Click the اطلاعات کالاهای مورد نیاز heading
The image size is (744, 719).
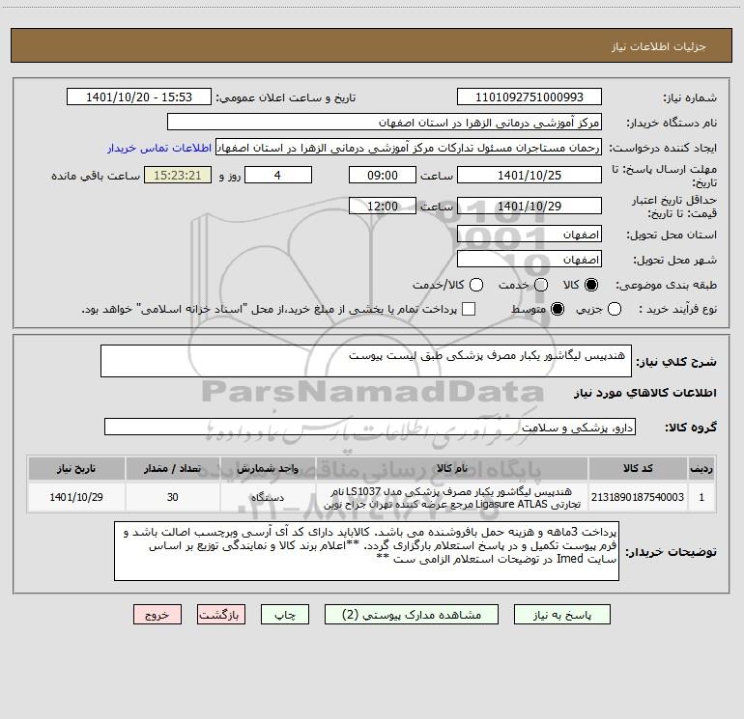pyautogui.click(x=644, y=393)
